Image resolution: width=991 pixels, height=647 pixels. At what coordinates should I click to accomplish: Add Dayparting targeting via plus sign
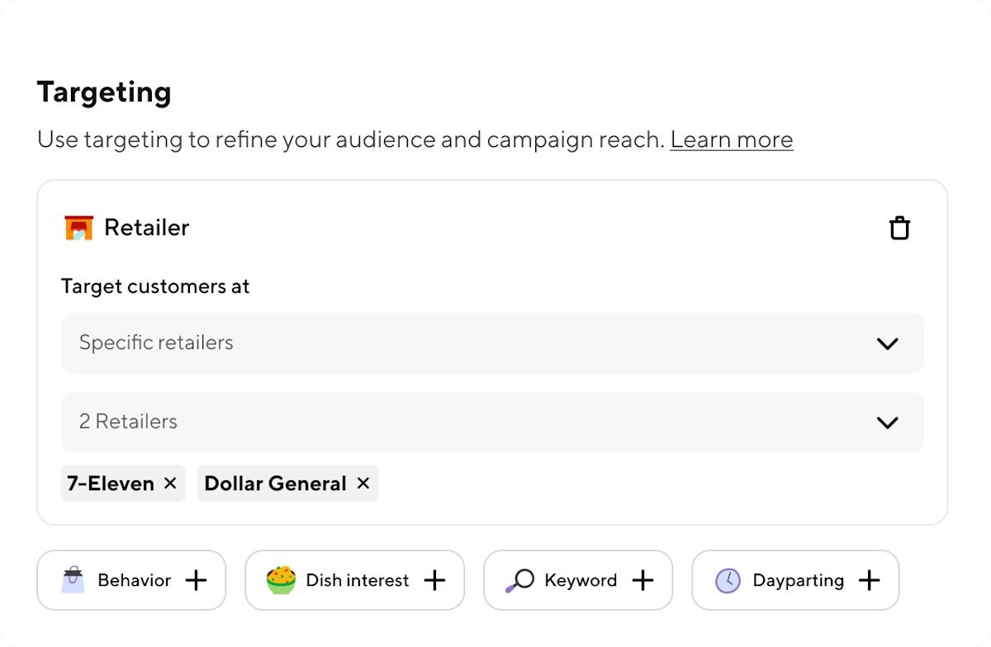point(869,580)
